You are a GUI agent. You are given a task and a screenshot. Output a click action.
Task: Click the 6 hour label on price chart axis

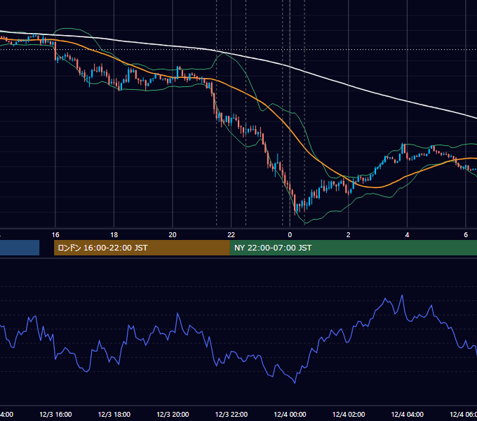tap(466, 235)
